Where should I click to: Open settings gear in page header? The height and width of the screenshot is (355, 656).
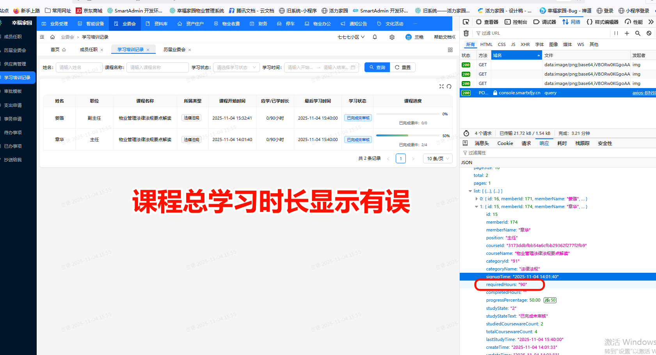click(x=392, y=37)
